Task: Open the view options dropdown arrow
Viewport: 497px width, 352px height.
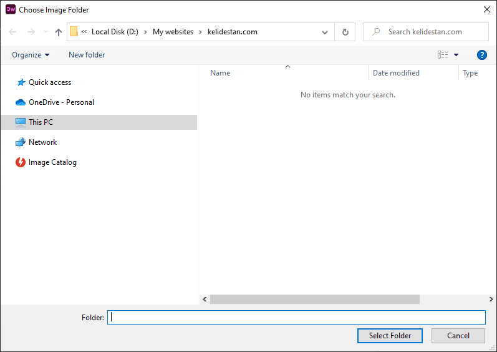Action: pos(456,55)
